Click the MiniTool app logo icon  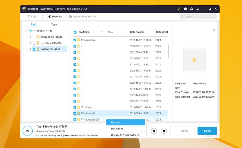point(24,9)
